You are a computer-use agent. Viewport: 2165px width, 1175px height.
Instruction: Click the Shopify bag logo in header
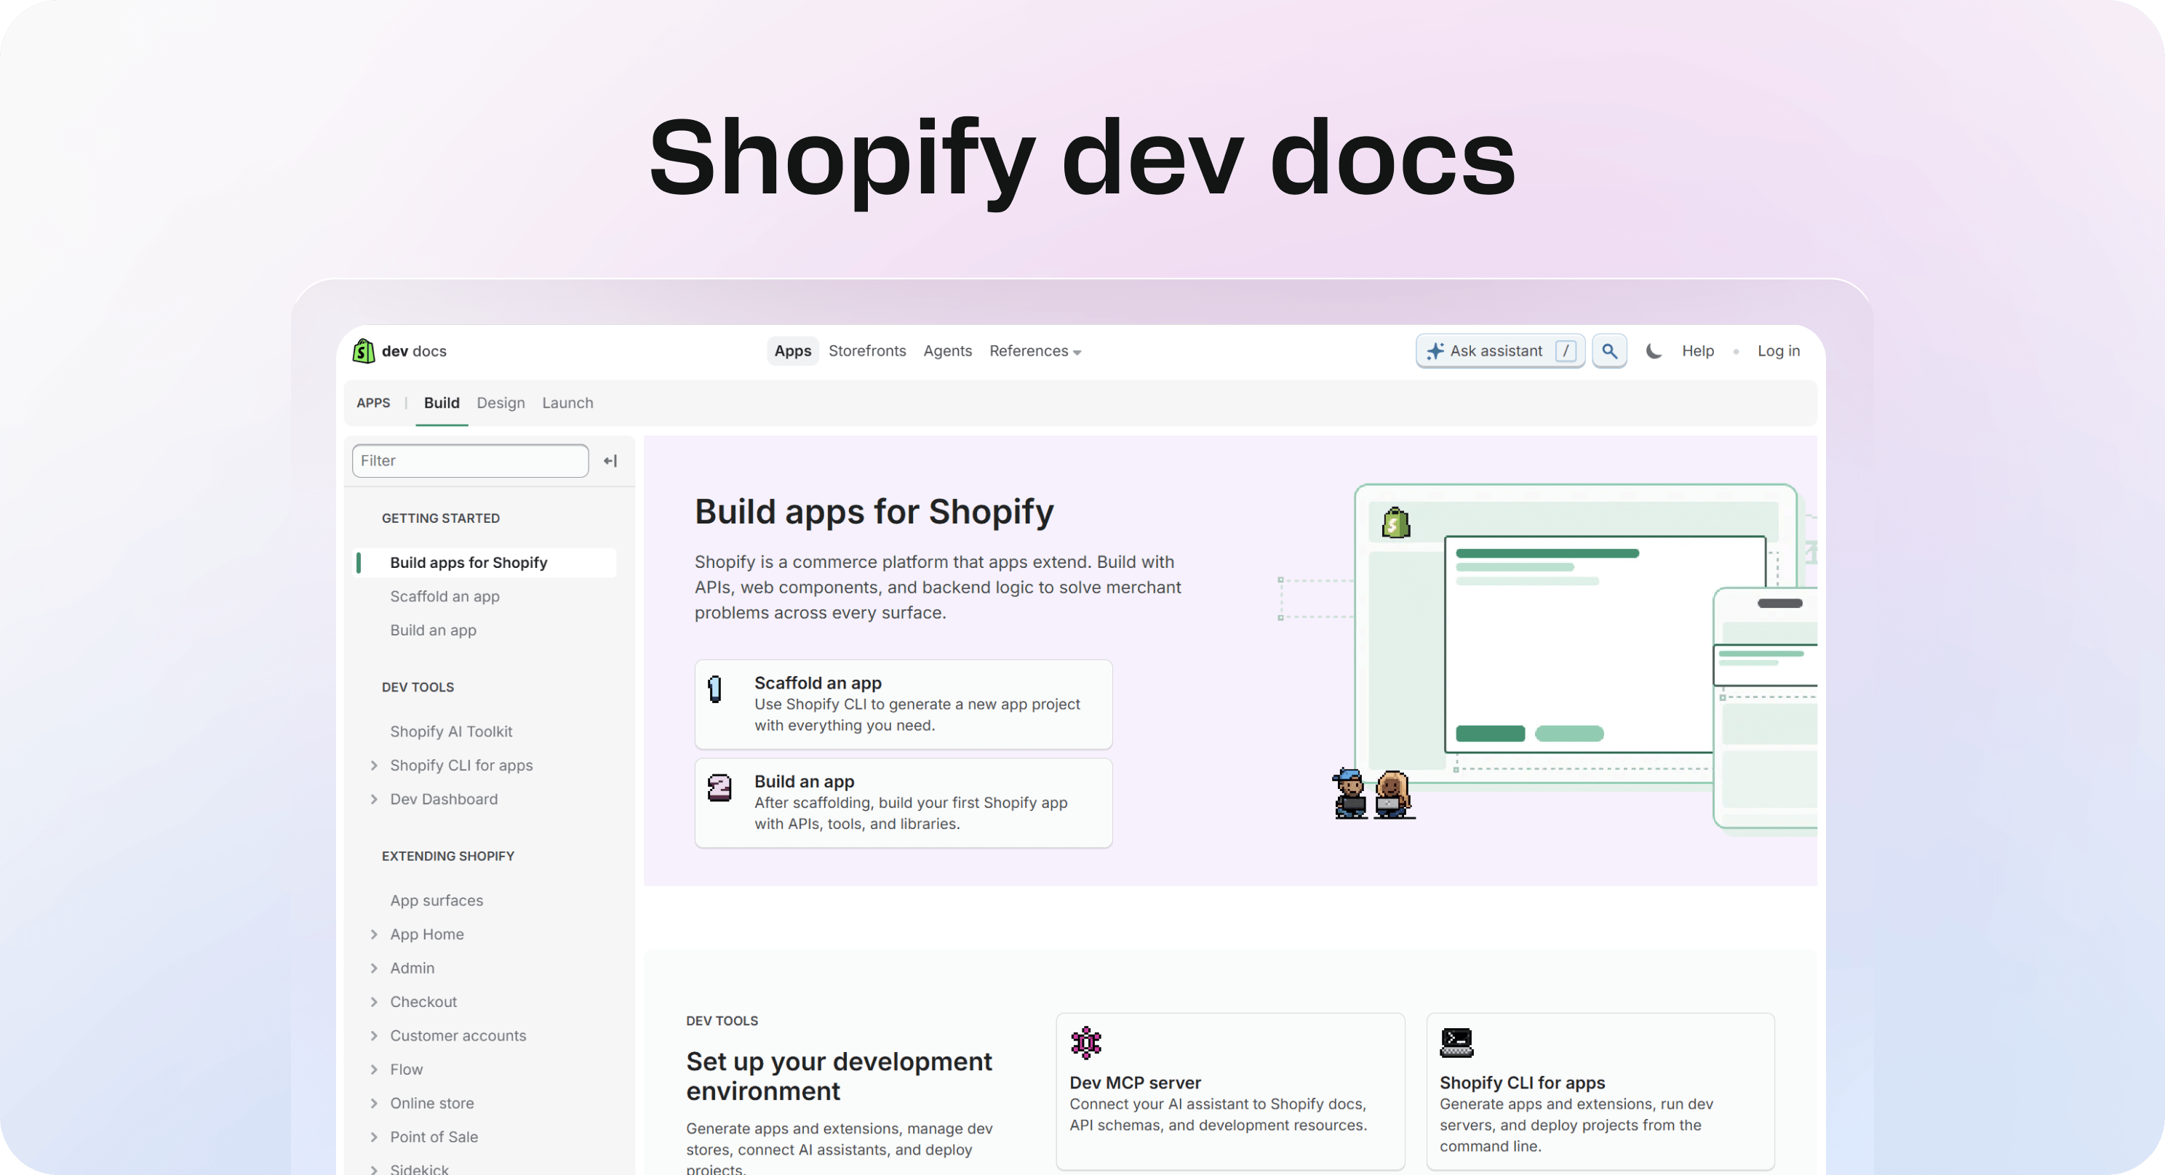point(363,351)
